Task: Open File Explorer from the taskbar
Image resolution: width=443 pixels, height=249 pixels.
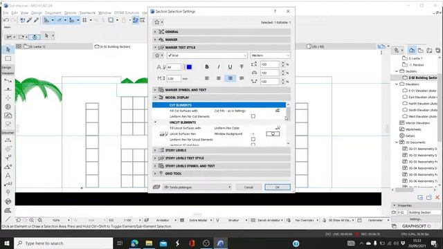Action: click(x=149, y=243)
